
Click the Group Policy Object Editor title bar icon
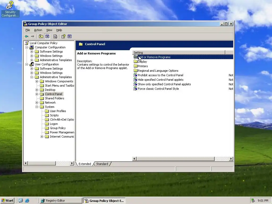click(26, 24)
